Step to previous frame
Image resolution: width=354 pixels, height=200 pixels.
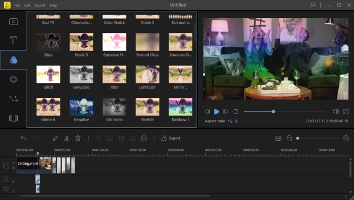click(207, 111)
